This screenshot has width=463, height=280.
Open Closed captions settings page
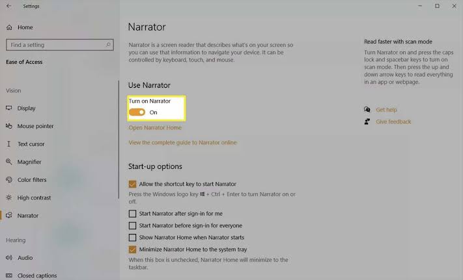tap(37, 275)
